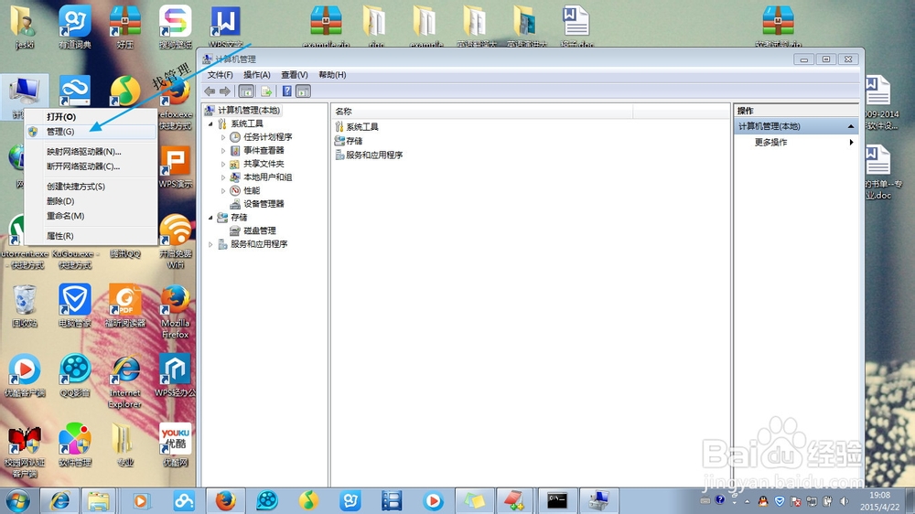This screenshot has width=915, height=514.
Task: Expand the 共享文件夹 tree node
Action: [223, 164]
